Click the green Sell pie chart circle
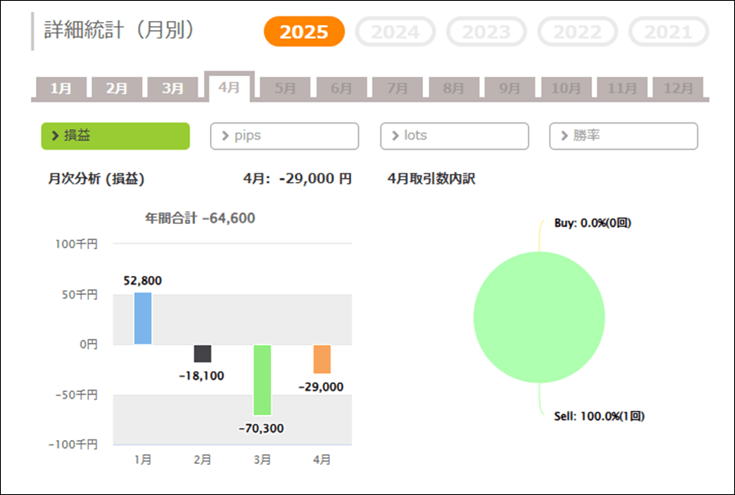This screenshot has height=495, width=735. pos(539,318)
